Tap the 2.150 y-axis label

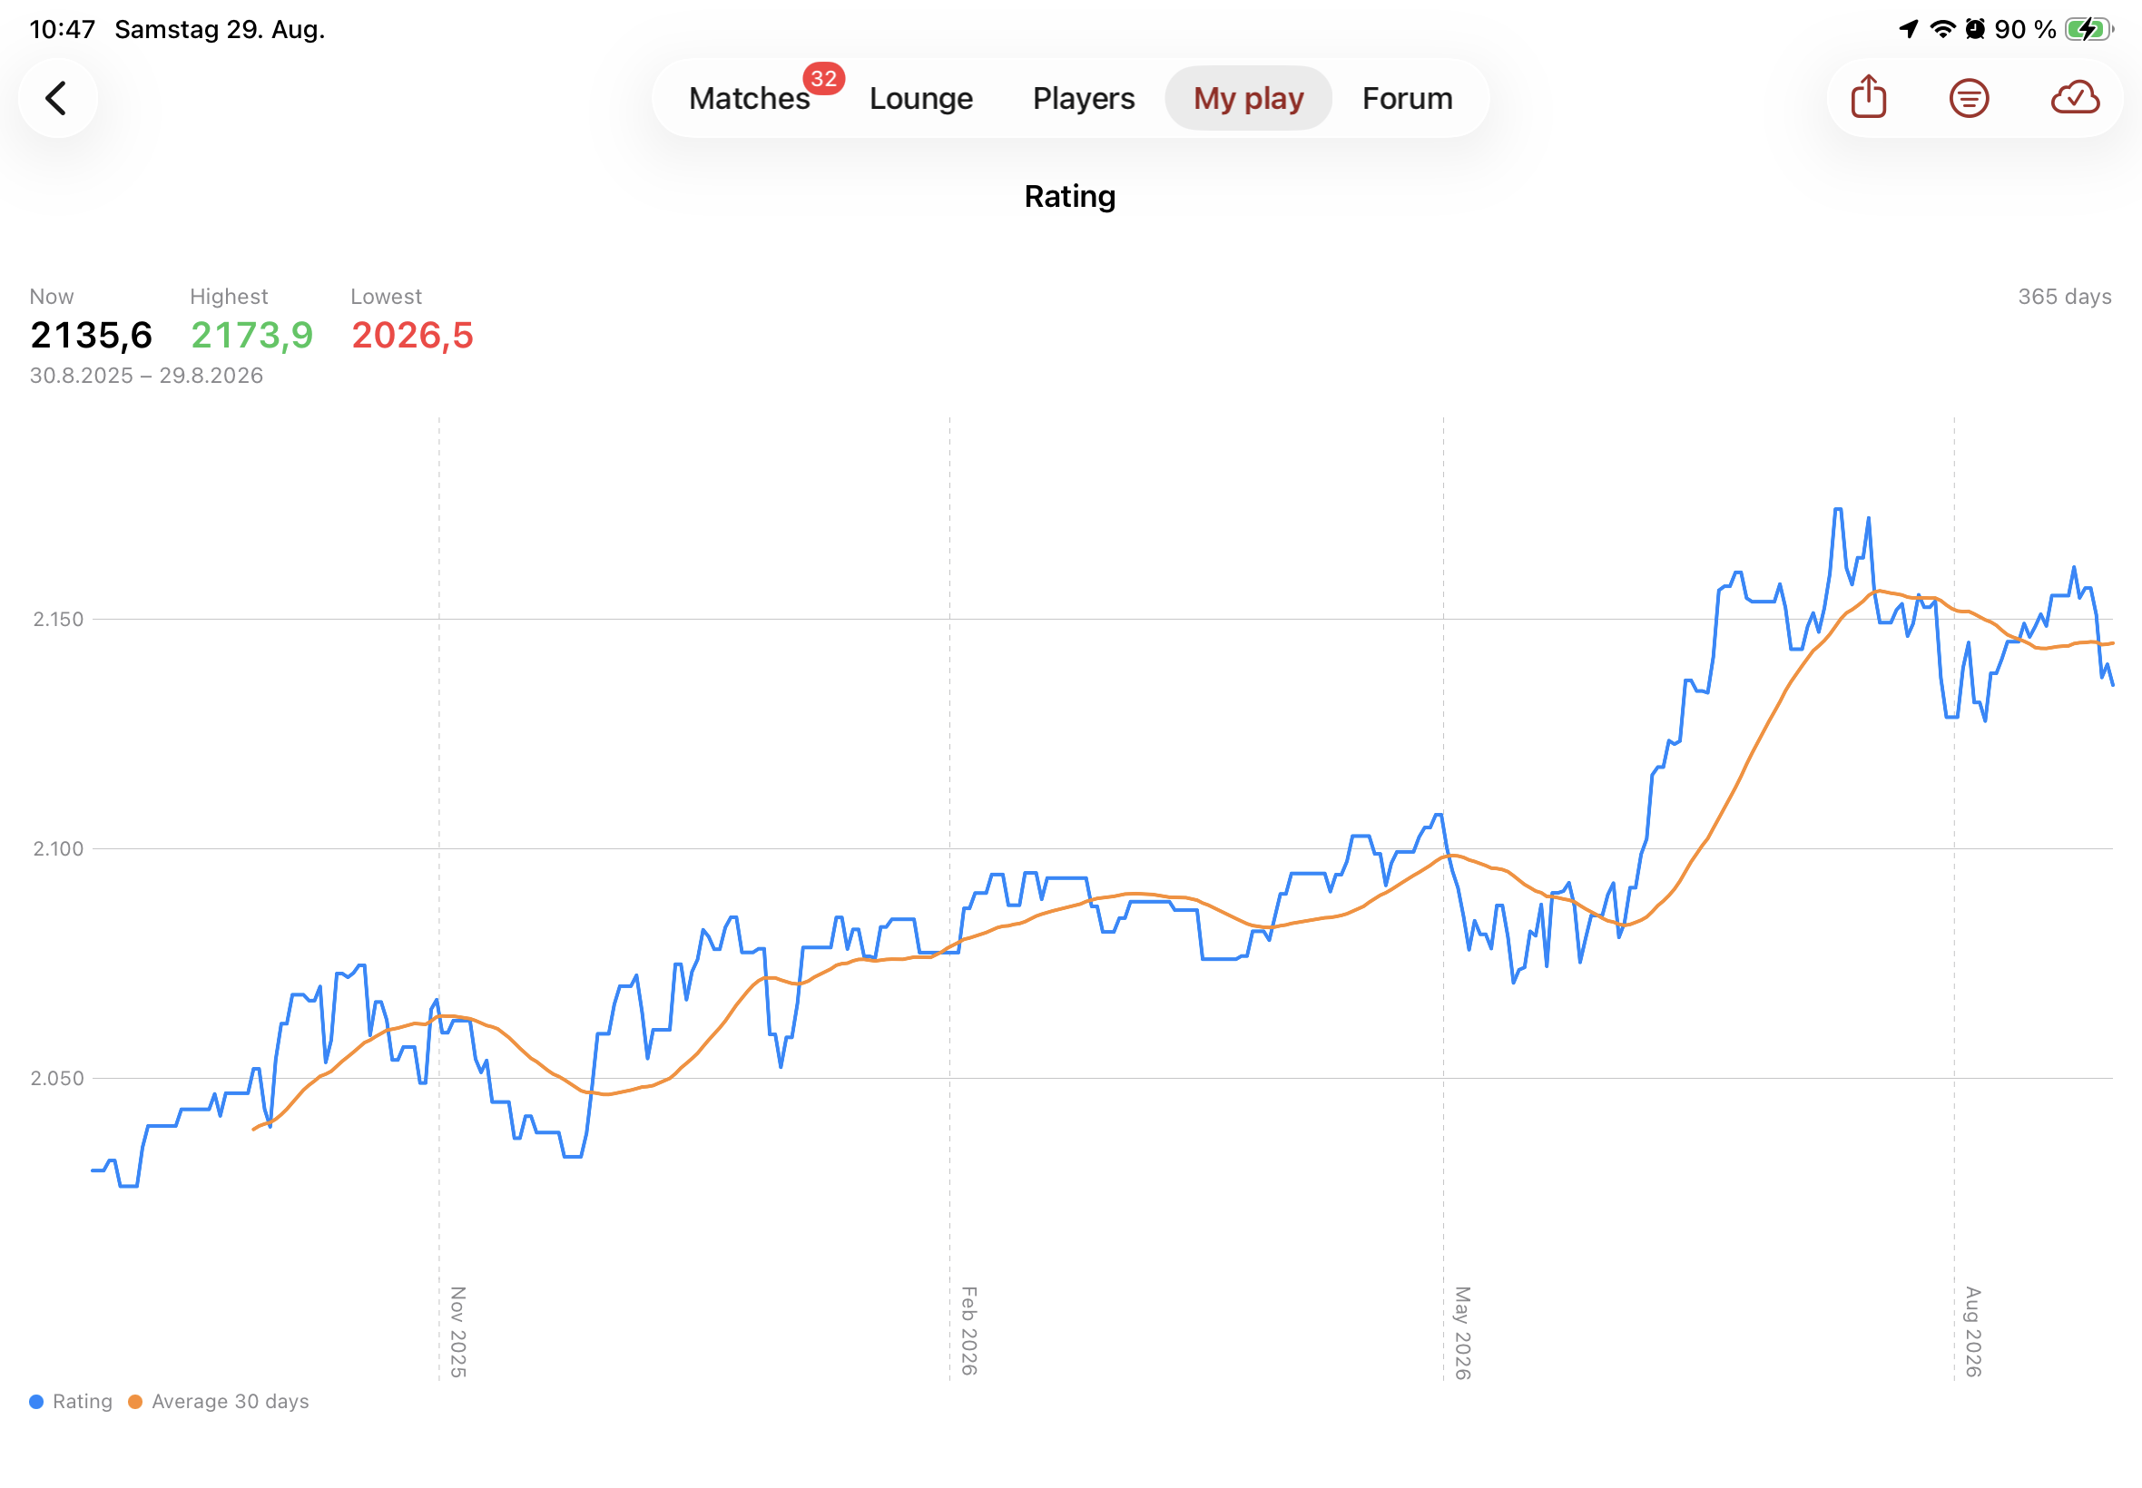tap(58, 619)
